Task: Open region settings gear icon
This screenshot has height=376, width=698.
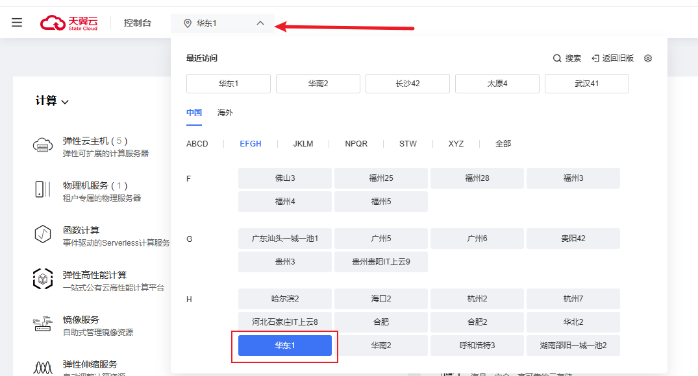Action: point(647,58)
